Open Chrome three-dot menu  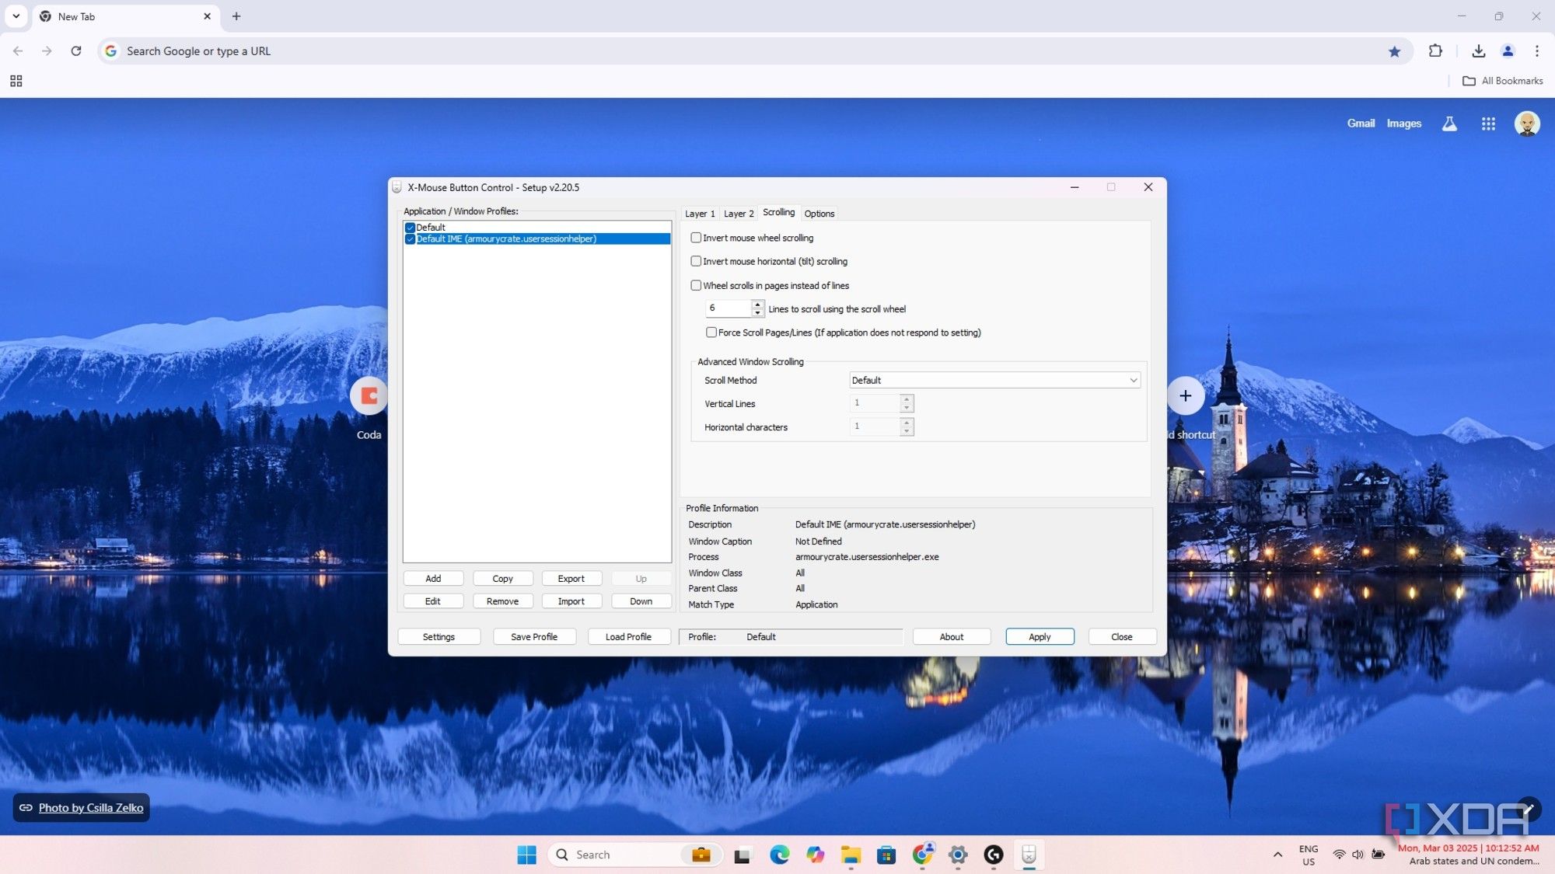tap(1537, 51)
